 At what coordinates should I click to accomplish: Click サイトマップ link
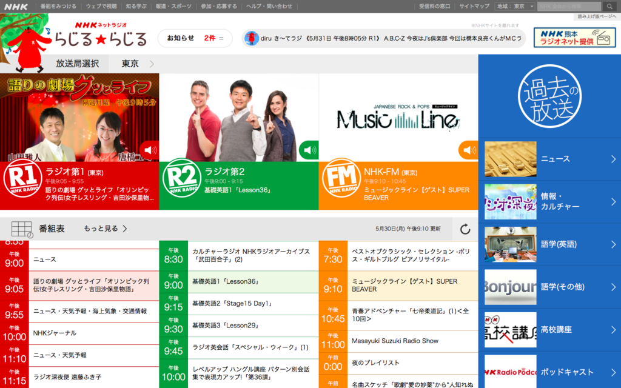point(474,6)
